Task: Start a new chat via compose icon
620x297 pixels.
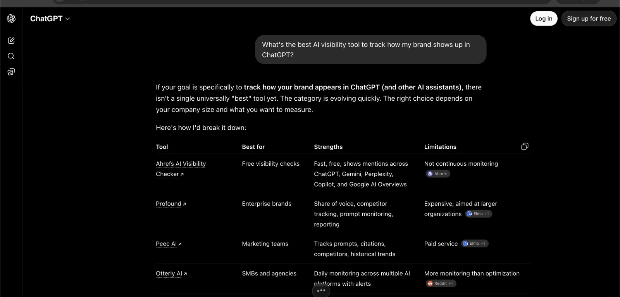Action: click(11, 41)
